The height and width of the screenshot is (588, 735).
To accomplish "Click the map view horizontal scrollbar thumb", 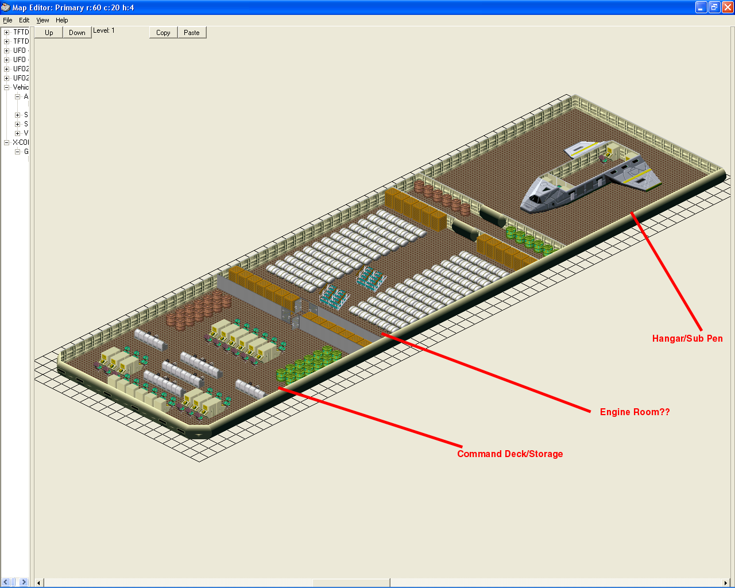I will click(351, 583).
